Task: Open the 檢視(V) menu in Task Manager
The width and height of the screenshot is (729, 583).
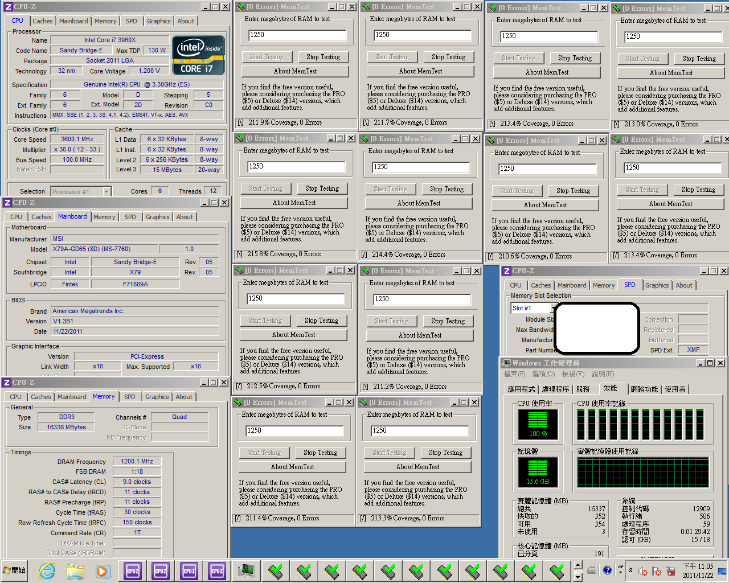Action: point(573,374)
